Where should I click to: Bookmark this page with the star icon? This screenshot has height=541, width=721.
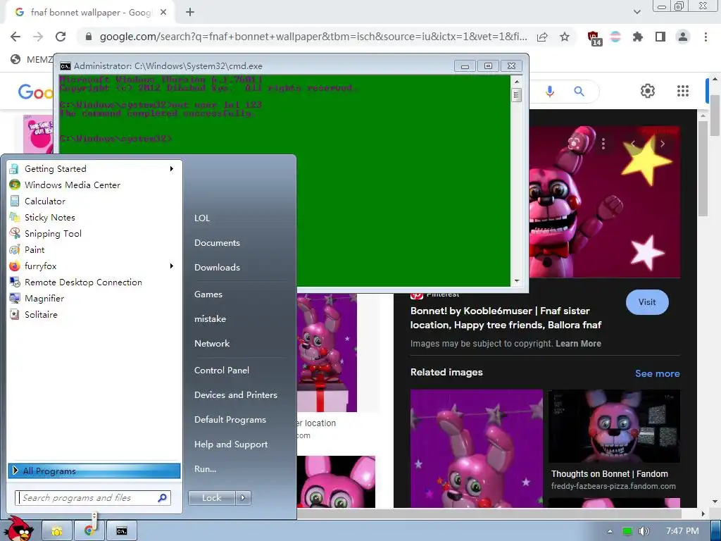click(x=565, y=37)
